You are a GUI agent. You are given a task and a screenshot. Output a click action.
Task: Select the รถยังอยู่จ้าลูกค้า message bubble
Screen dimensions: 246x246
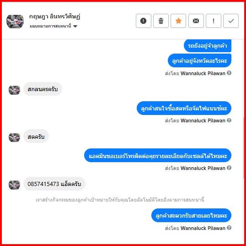tap(208, 46)
